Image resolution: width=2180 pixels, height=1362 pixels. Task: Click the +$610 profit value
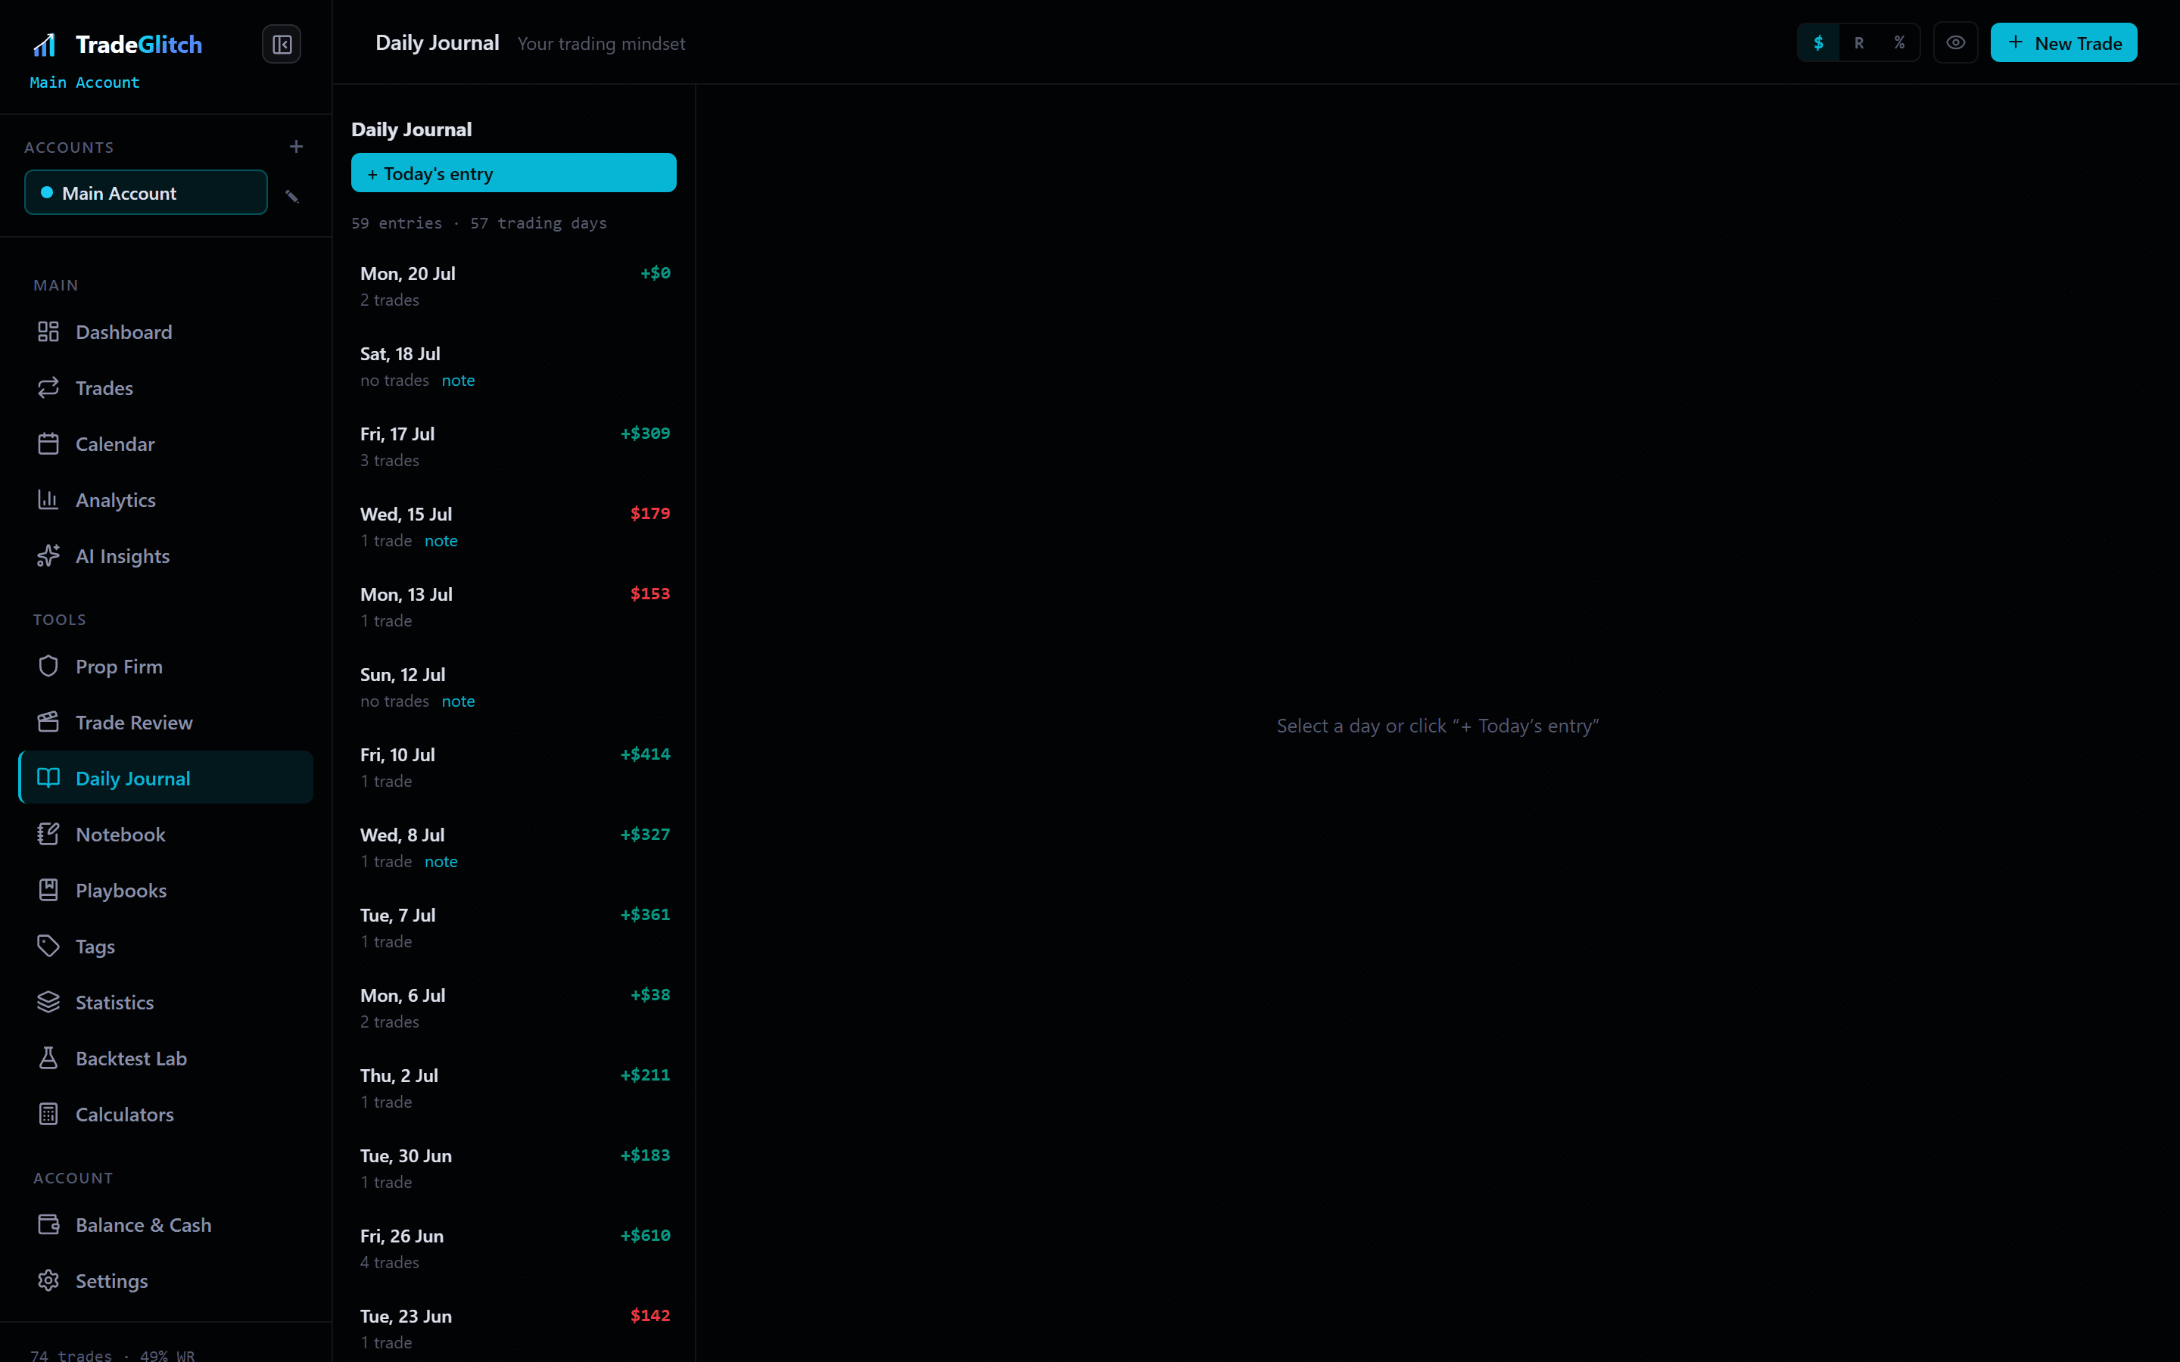(645, 1235)
